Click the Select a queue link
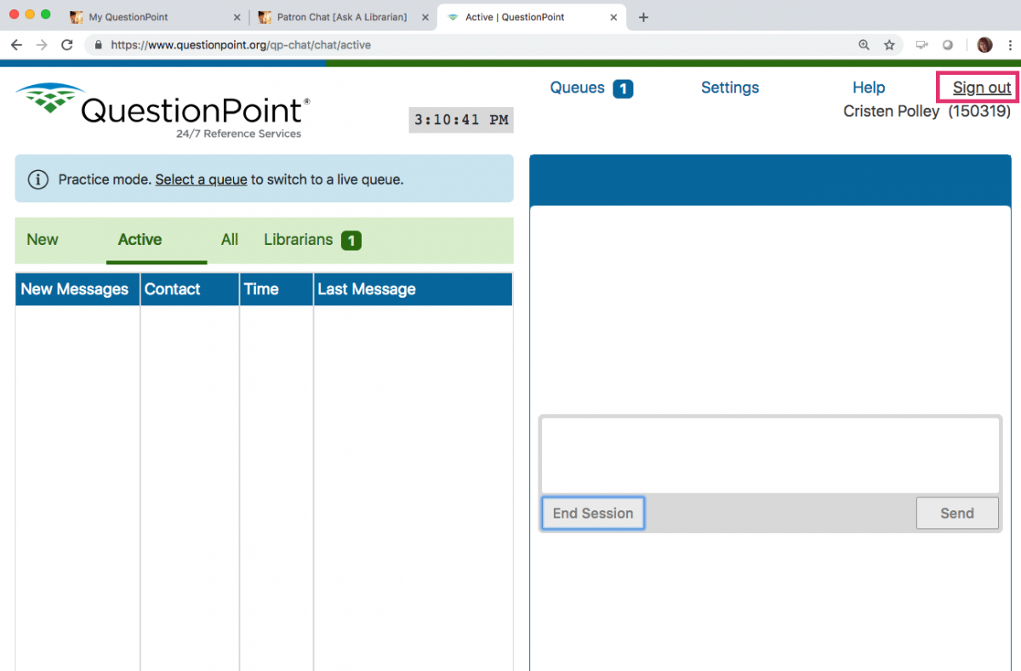This screenshot has height=671, width=1021. (201, 179)
